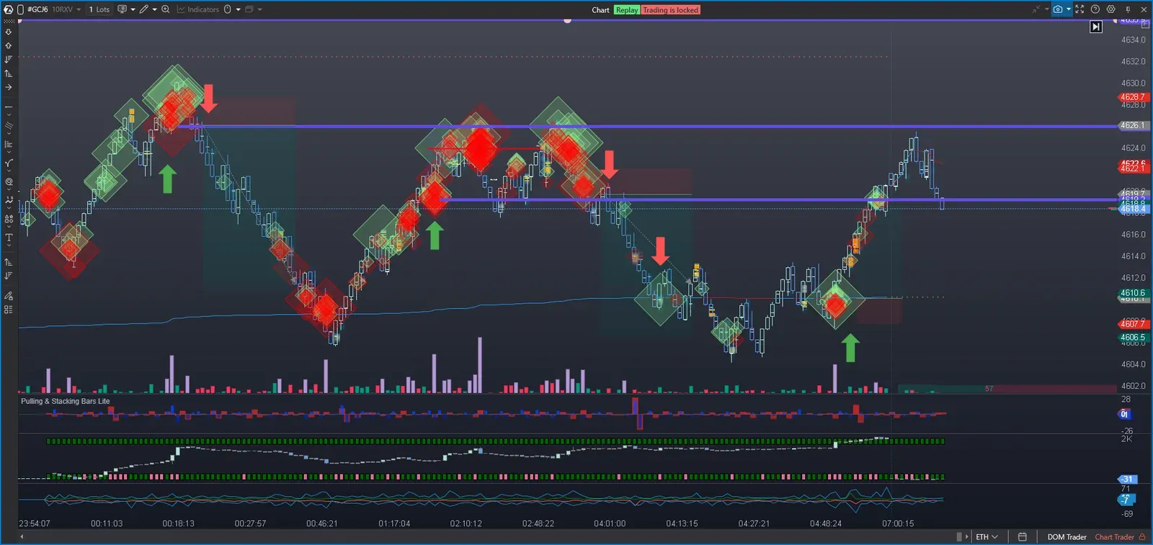Click the 4626.1 purple price level label
Viewport: 1153px width, 545px height.
coord(1132,125)
